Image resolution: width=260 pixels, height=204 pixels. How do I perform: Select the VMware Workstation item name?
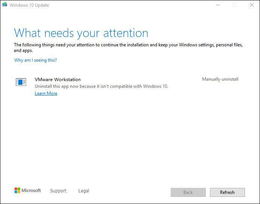(x=58, y=80)
